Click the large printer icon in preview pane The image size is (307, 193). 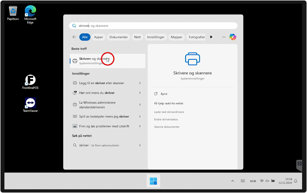tap(192, 59)
